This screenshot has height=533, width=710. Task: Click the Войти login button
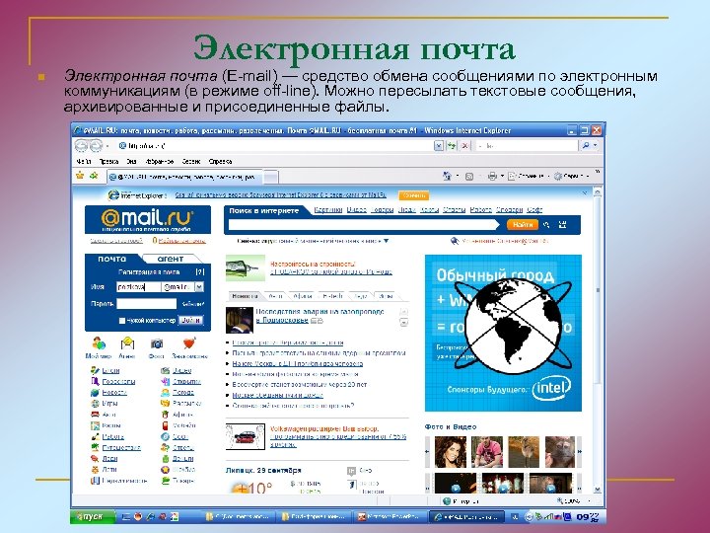coord(190,321)
